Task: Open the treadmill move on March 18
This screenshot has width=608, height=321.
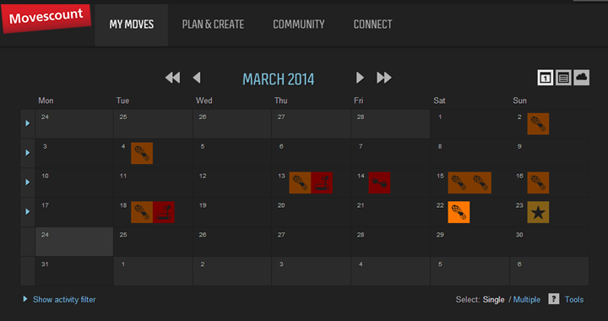Action: click(164, 212)
